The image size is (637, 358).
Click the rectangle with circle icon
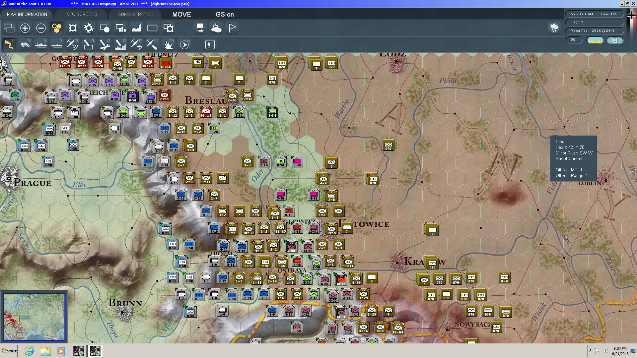105,28
